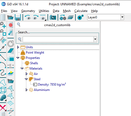The image size is (131, 116).
Task: Select the Units tree label
Action: [29, 47]
